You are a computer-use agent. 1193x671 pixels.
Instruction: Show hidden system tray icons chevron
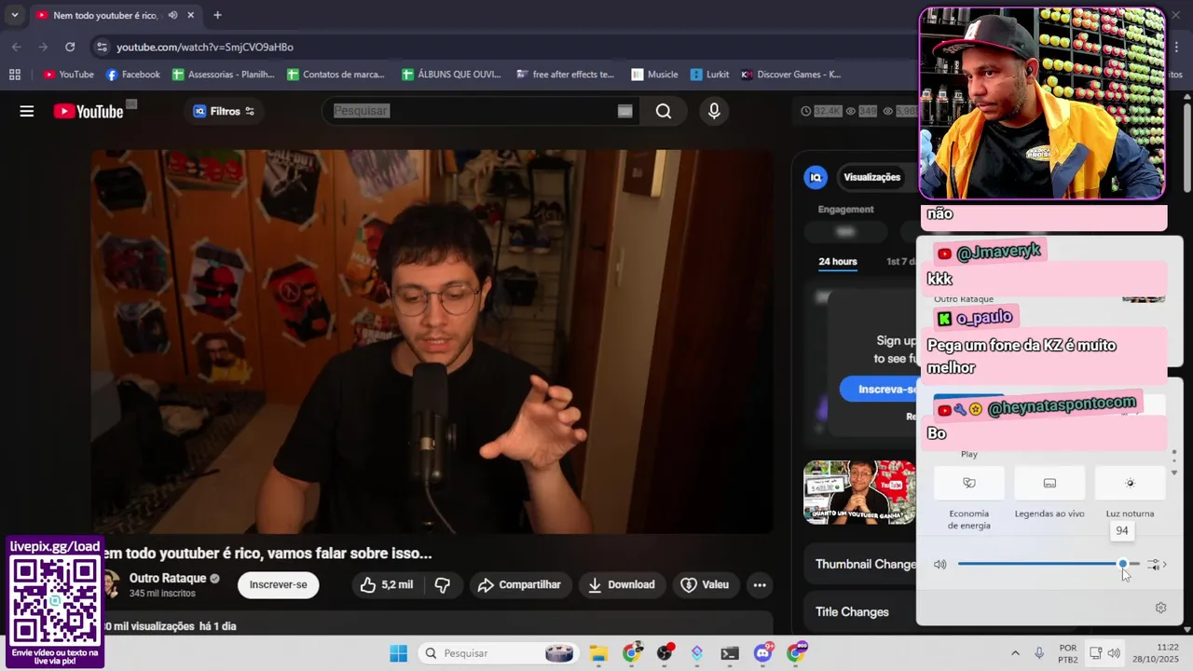point(1015,653)
